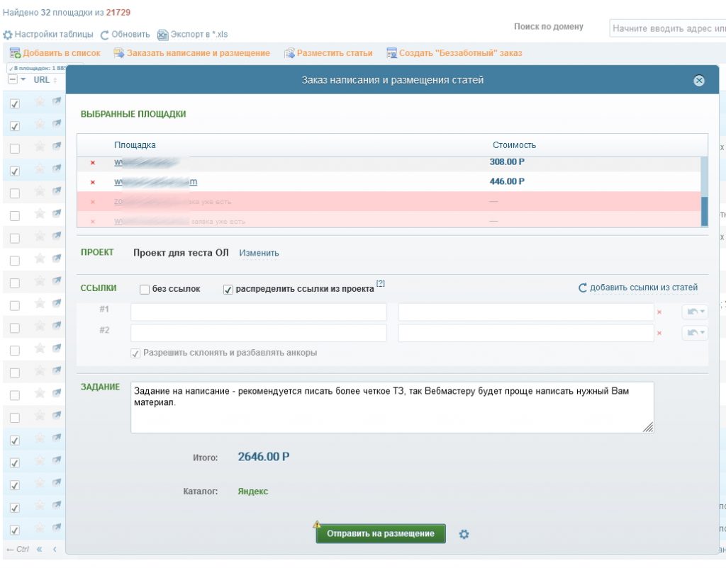Choose Разместить статьи in the toolbar
Viewport: 726px width, 568px height.
(328, 53)
